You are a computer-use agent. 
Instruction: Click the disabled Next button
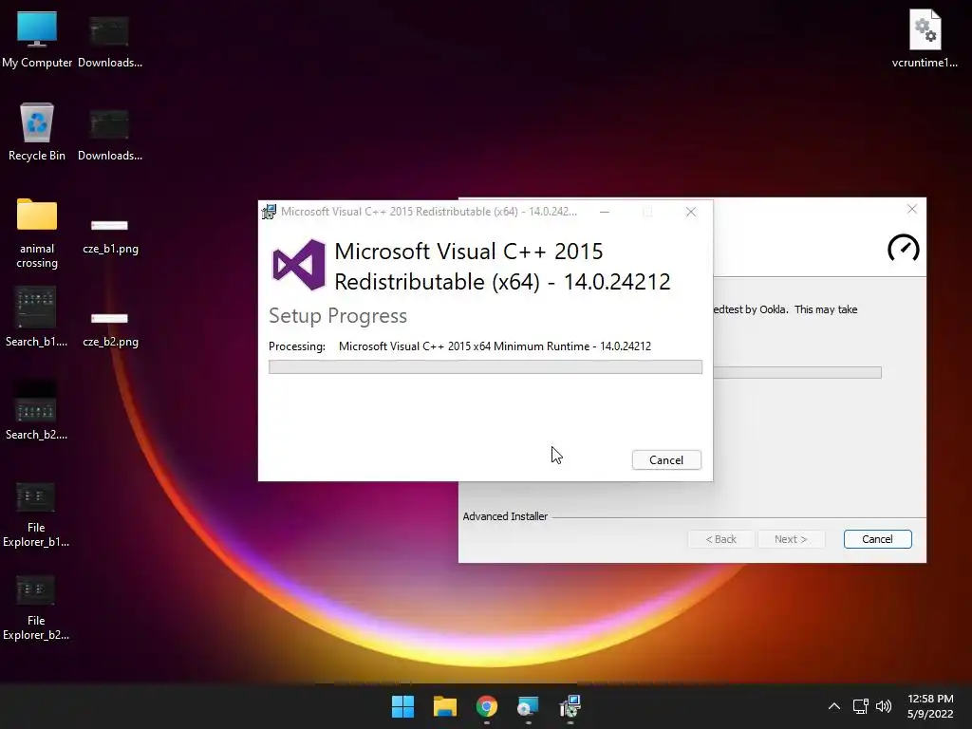click(791, 539)
